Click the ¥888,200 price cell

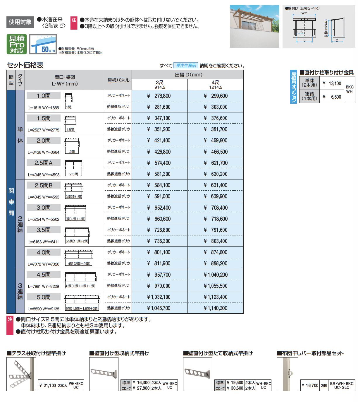[216, 263]
